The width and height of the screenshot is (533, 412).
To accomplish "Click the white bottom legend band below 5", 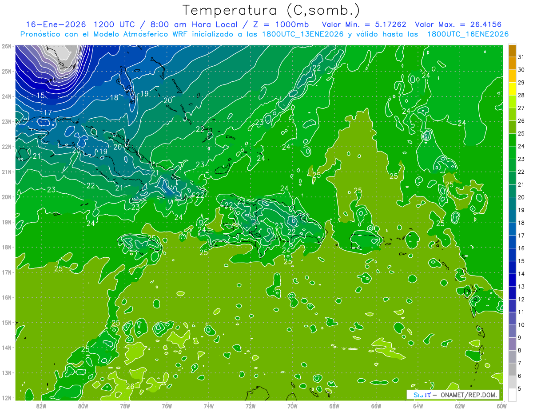I will coord(512,395).
